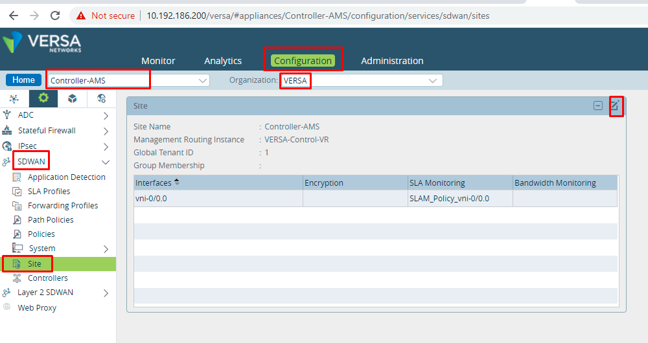The width and height of the screenshot is (648, 343).
Task: Click the VERSA-Control-VR value
Action: point(297,140)
